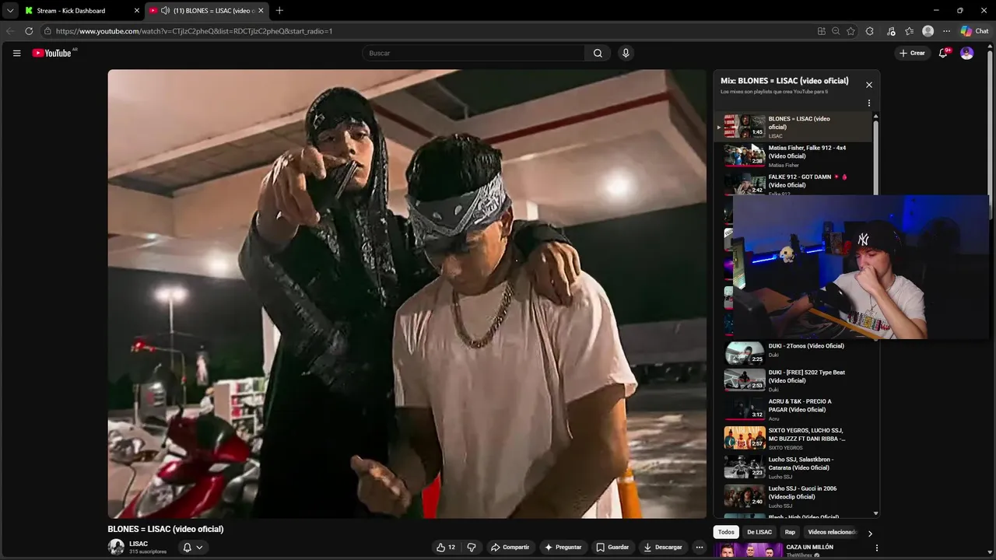The height and width of the screenshot is (560, 996).
Task: Open media playback control icon
Action: point(891,31)
